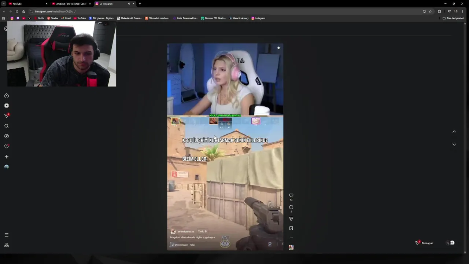View site information icon in address bar
Screen dimensions: 469x264
coord(32,11)
